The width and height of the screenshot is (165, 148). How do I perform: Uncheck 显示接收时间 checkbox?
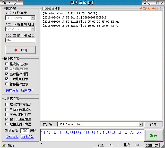pos(7,74)
